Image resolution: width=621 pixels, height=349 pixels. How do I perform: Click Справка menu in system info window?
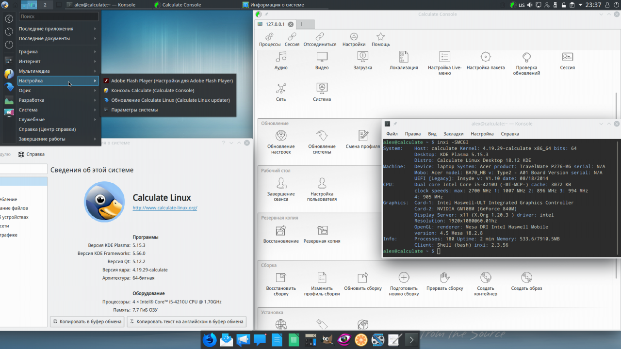point(32,154)
